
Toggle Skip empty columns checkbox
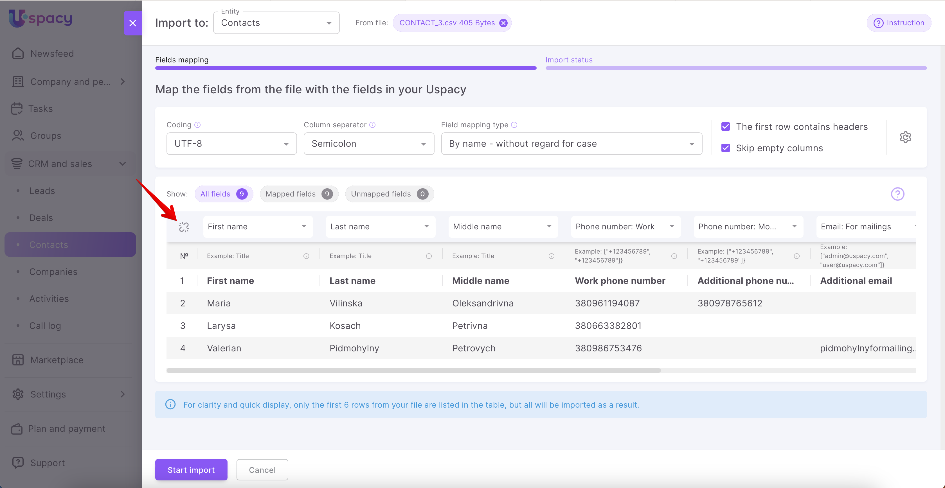tap(725, 148)
